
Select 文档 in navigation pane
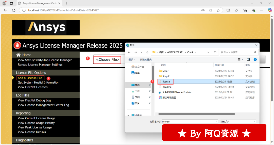[x=135, y=97]
